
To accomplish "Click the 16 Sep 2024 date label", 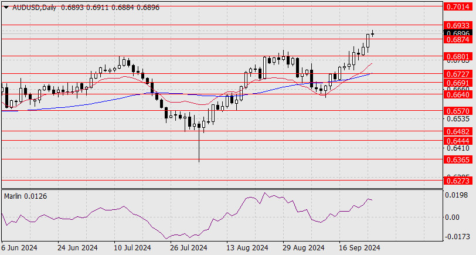I will tap(359, 248).
